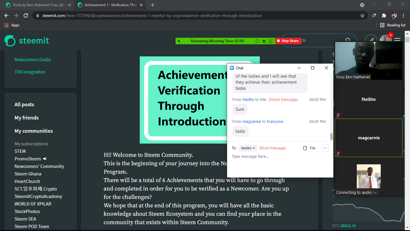Open STEM community subscription

coord(20,151)
